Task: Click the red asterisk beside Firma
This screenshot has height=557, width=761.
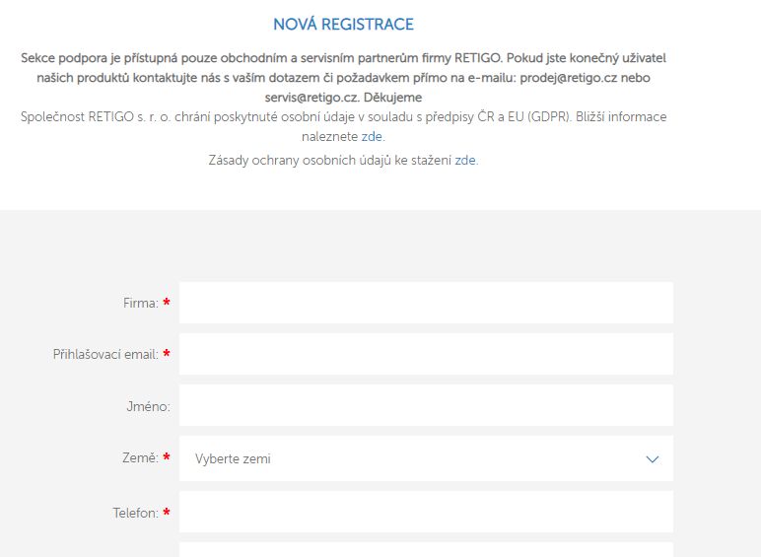Action: pos(167,303)
